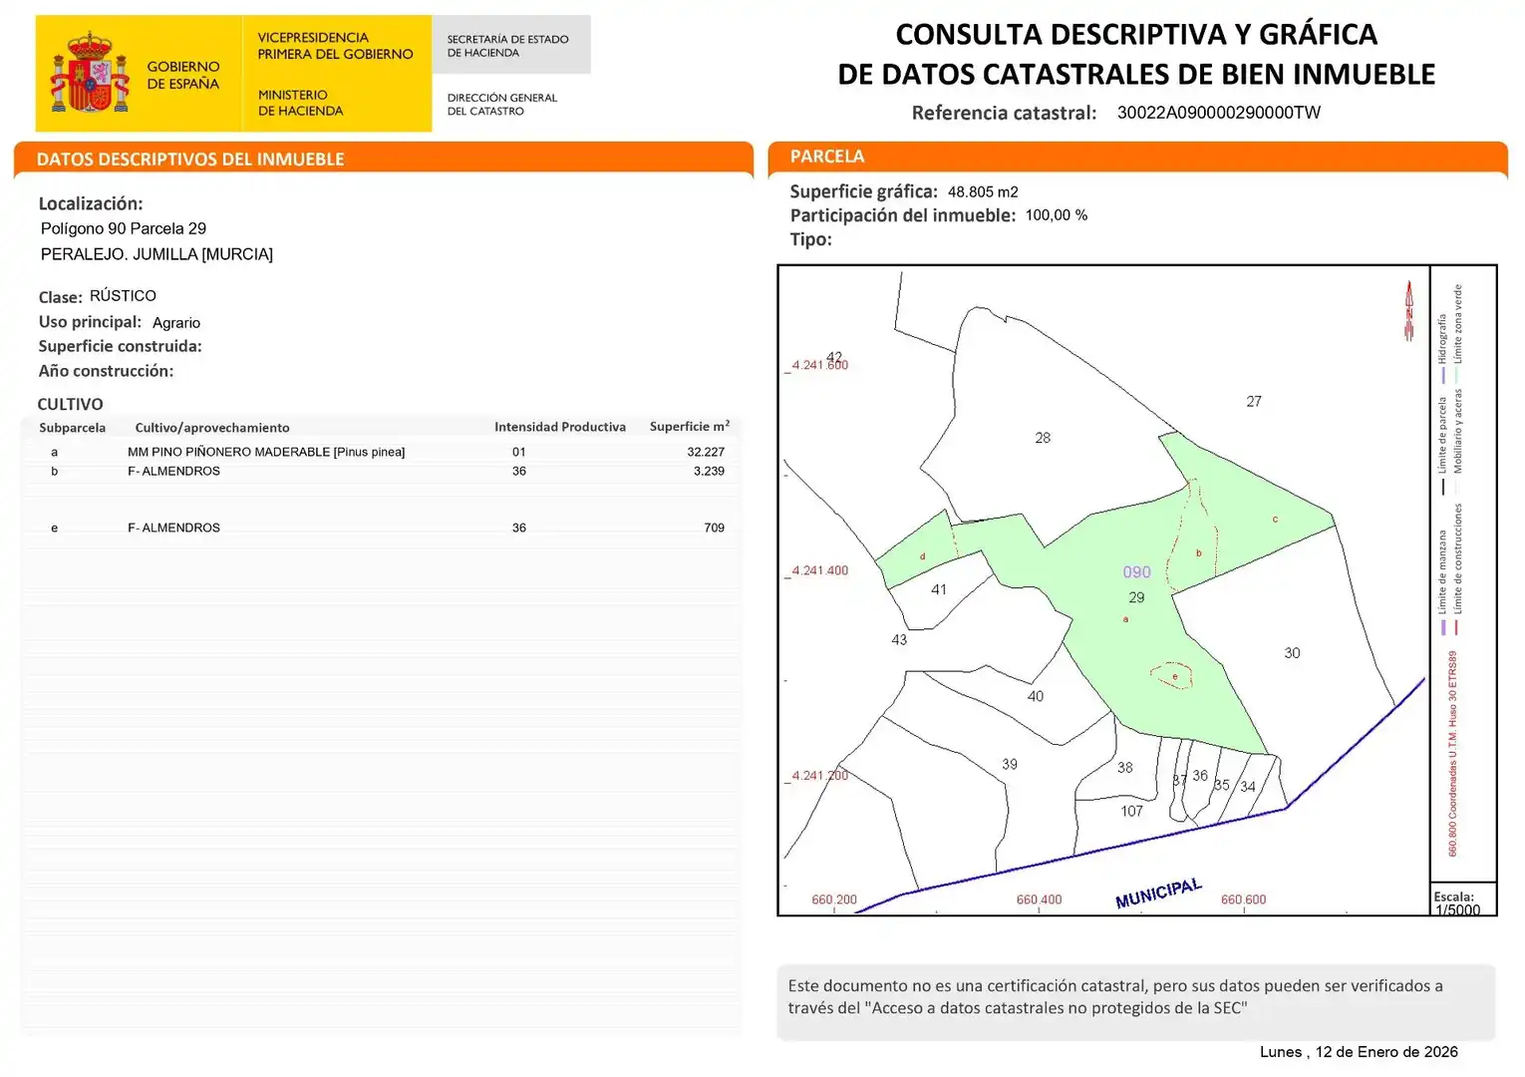Click the "Cultivo/aprovechamiento" column header
The width and height of the screenshot is (1525, 1077).
click(212, 427)
